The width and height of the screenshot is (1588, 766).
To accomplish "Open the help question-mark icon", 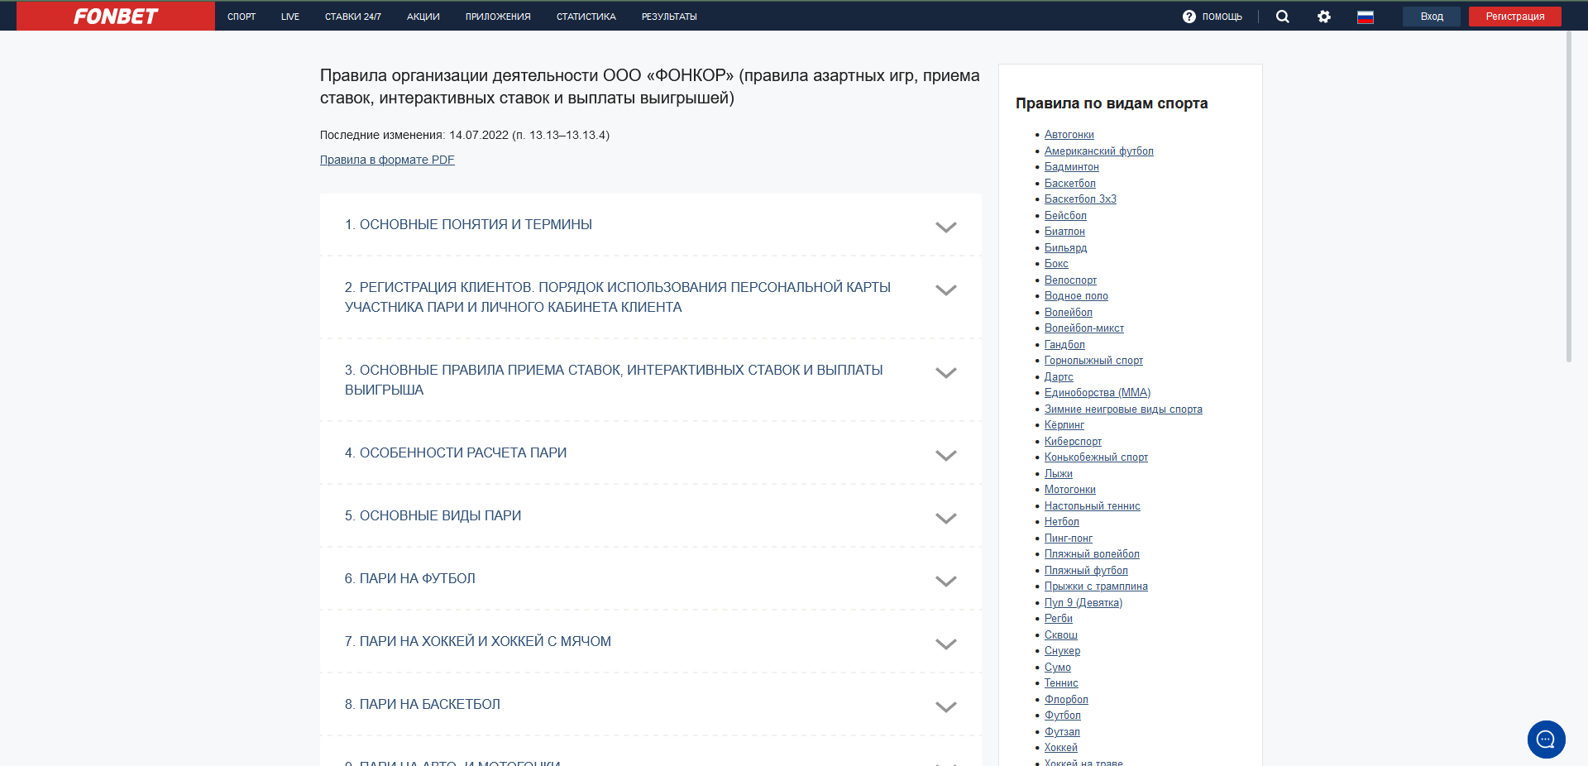I will click(x=1189, y=17).
